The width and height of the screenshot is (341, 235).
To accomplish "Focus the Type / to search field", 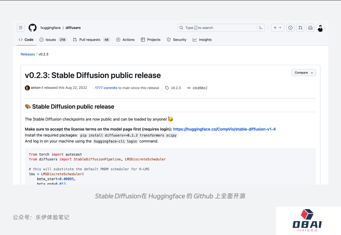I will pyautogui.click(x=218, y=28).
